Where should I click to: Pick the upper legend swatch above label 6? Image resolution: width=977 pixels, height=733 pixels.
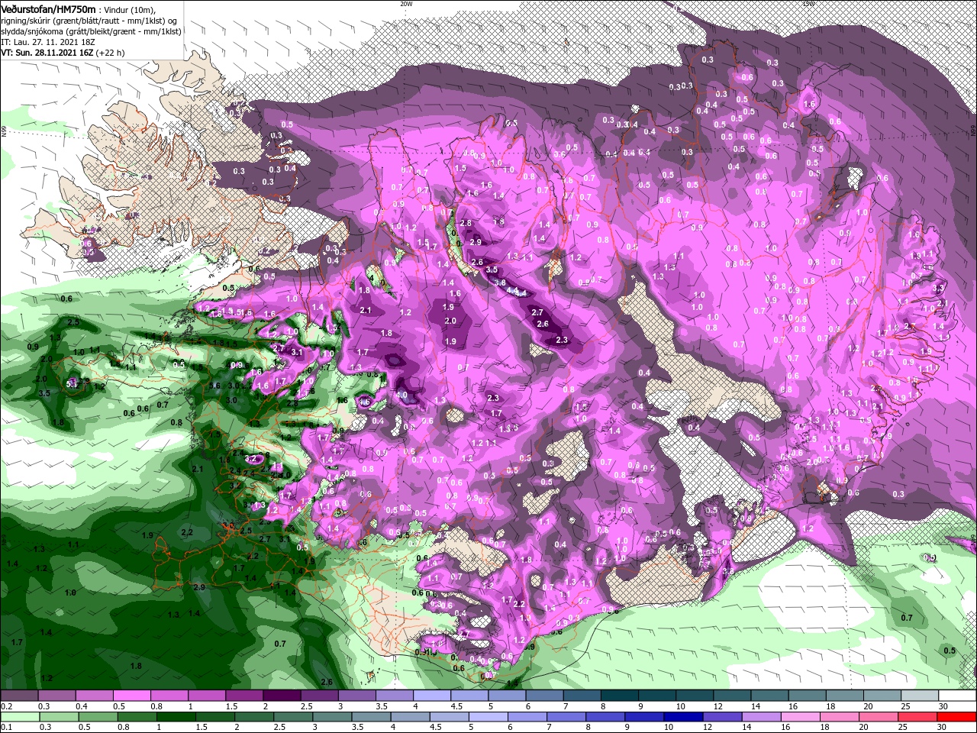click(543, 696)
